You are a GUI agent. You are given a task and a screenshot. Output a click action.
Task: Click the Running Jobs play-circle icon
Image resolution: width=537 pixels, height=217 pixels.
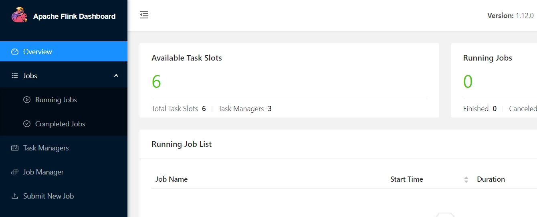(27, 100)
